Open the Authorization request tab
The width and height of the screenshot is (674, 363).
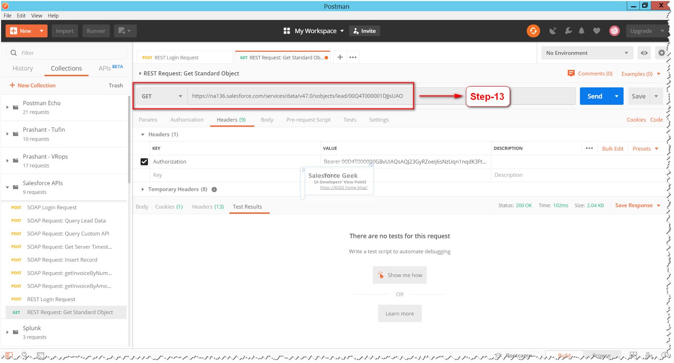(x=187, y=120)
